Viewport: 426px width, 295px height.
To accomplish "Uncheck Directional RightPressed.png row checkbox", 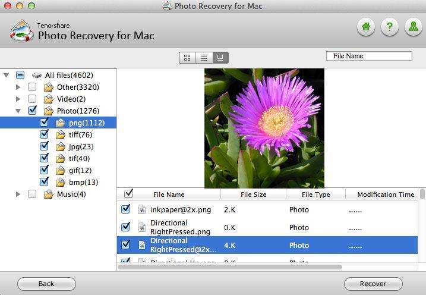I will pyautogui.click(x=125, y=227).
